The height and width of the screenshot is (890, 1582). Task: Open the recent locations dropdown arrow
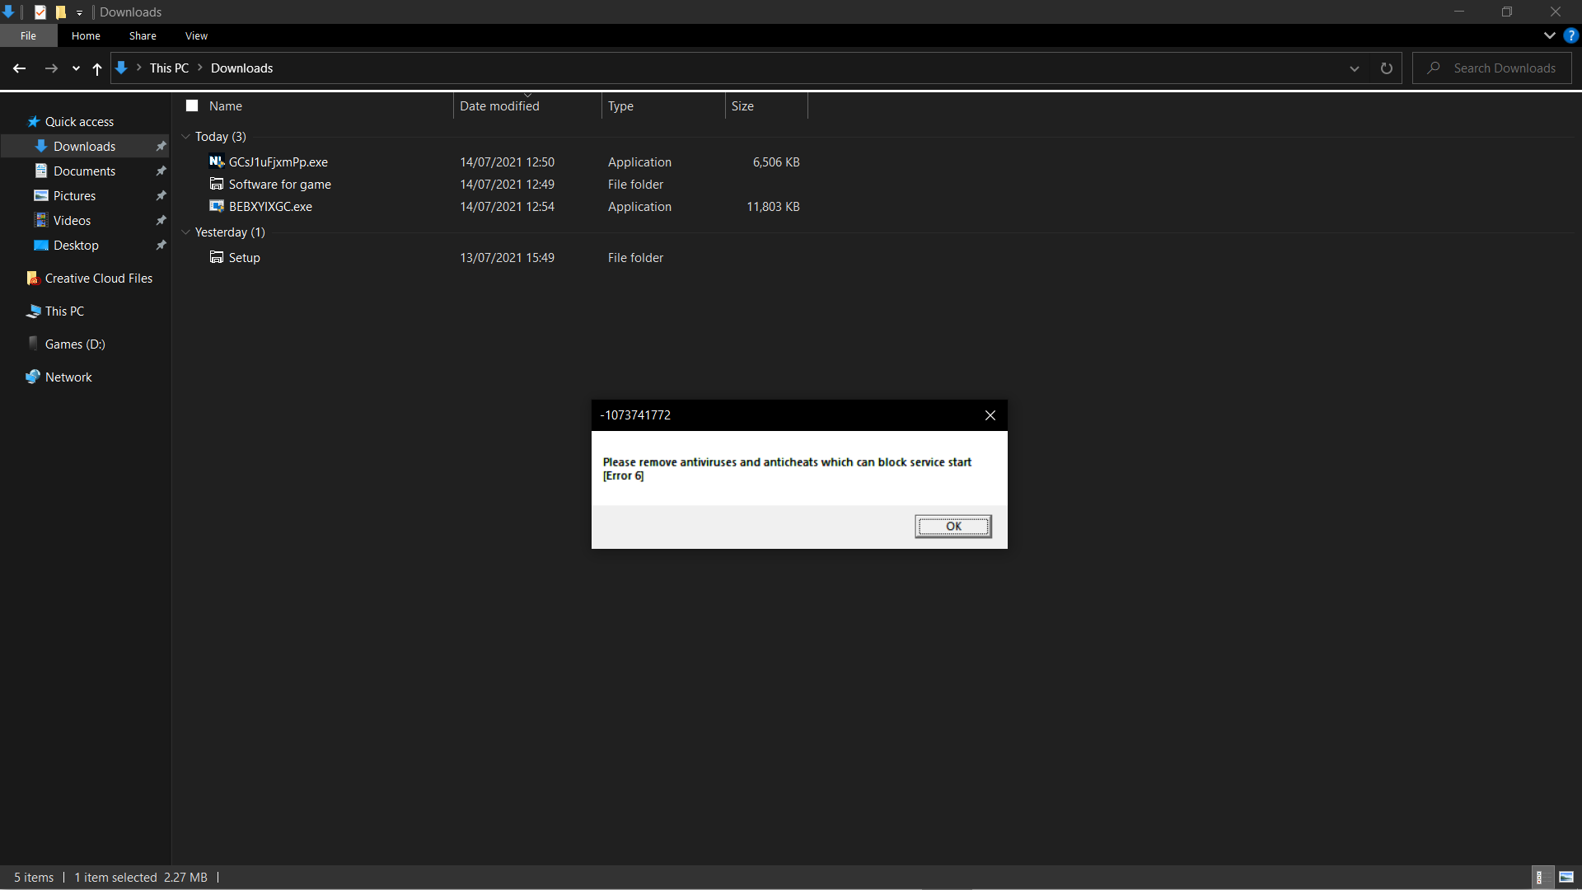(76, 69)
